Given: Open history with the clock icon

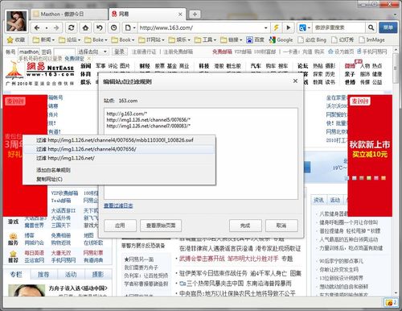Looking at the screenshot, I should pyautogui.click(x=114, y=27).
